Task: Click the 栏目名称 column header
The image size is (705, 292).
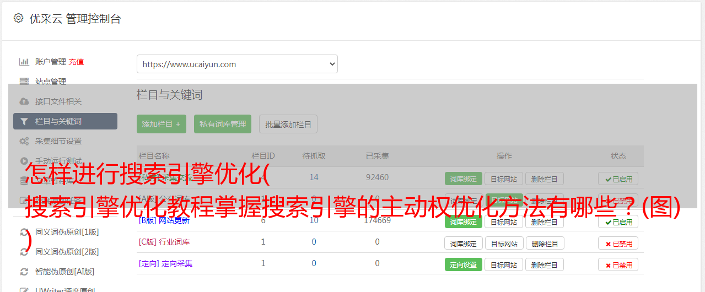Action: click(154, 156)
